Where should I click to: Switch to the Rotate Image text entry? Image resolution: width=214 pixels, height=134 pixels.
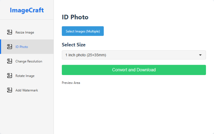pyautogui.click(x=25, y=76)
